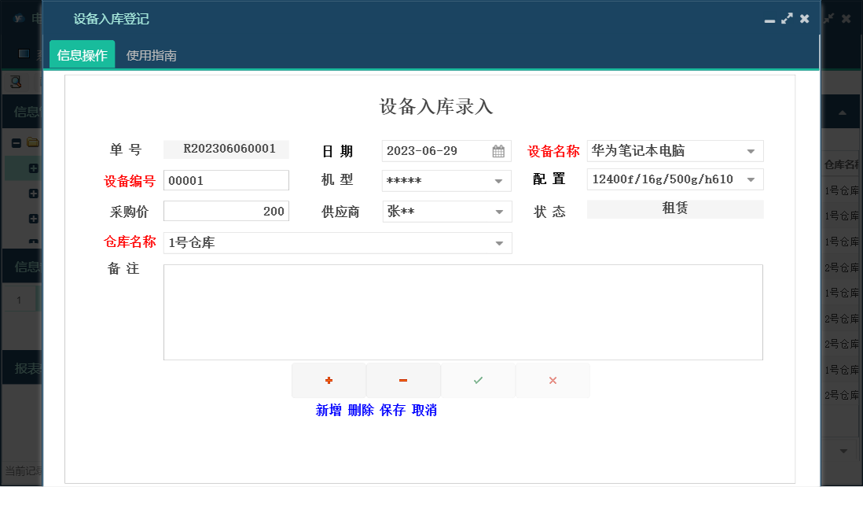Click the magnifier search icon in left panel
Screen dimensions: 863x531
tap(15, 80)
